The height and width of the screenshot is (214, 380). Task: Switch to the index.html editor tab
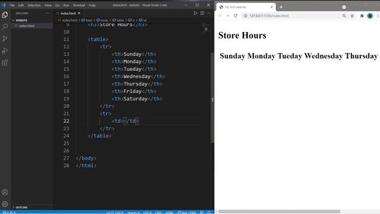[68, 13]
